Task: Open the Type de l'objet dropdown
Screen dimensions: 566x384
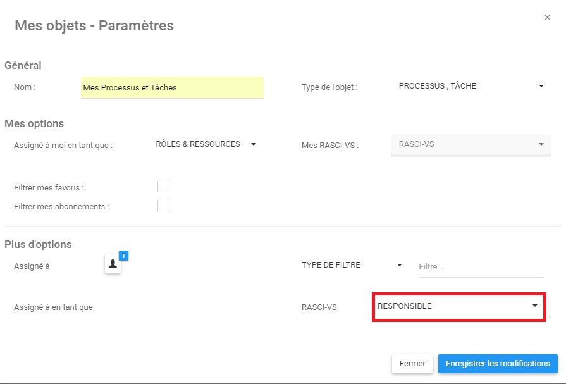Action: 471,86
